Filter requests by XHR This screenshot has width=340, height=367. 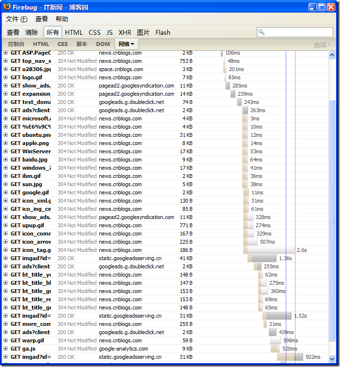pyautogui.click(x=125, y=32)
